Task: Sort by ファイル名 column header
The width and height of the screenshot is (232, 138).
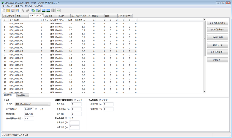Action: 24,20
